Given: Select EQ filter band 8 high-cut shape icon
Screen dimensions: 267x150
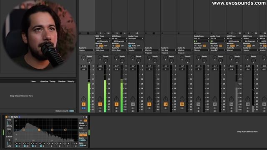Looking at the screenshot, I should (x=73, y=143).
